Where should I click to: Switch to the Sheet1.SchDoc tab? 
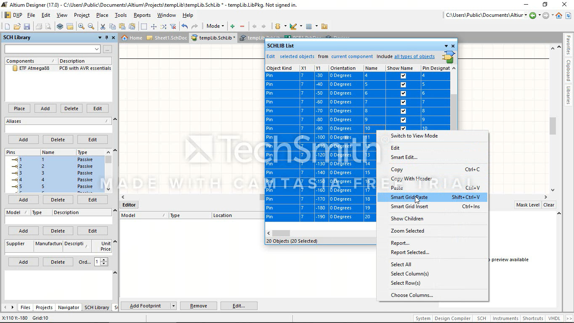click(x=167, y=38)
